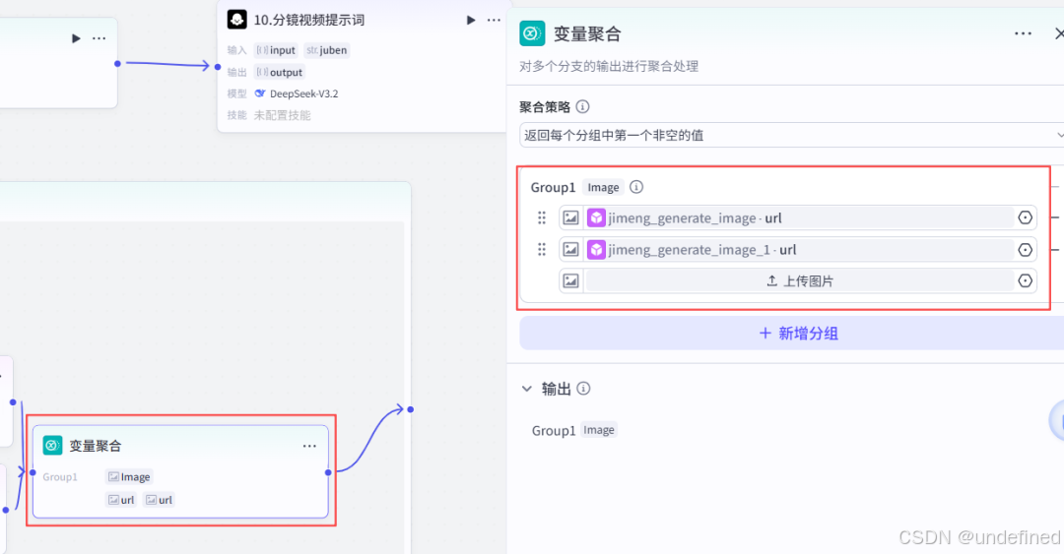Image resolution: width=1064 pixels, height=554 pixels.
Task: Open the 聚合策略 dropdown
Action: pyautogui.click(x=791, y=135)
